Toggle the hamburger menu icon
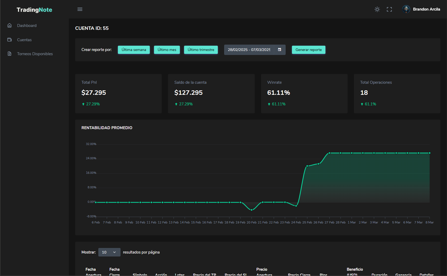Image resolution: width=447 pixels, height=276 pixels. coord(80,9)
